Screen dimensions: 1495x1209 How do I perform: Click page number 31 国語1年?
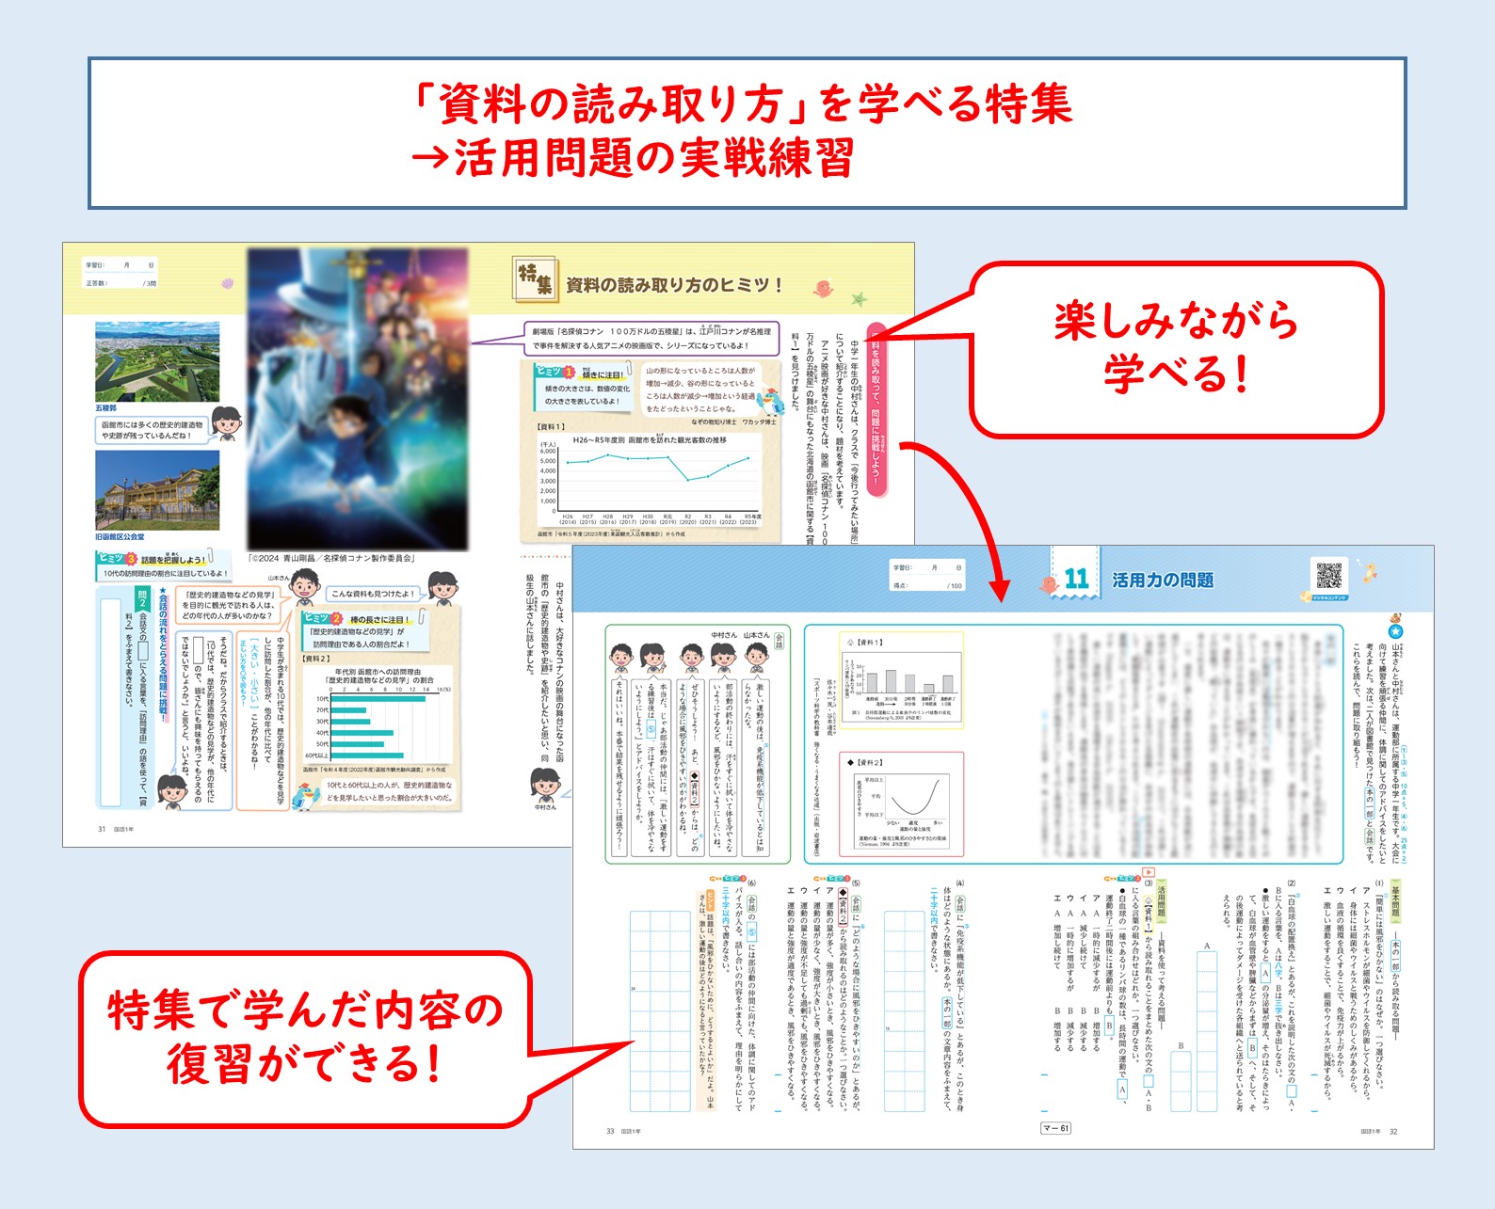click(x=116, y=829)
